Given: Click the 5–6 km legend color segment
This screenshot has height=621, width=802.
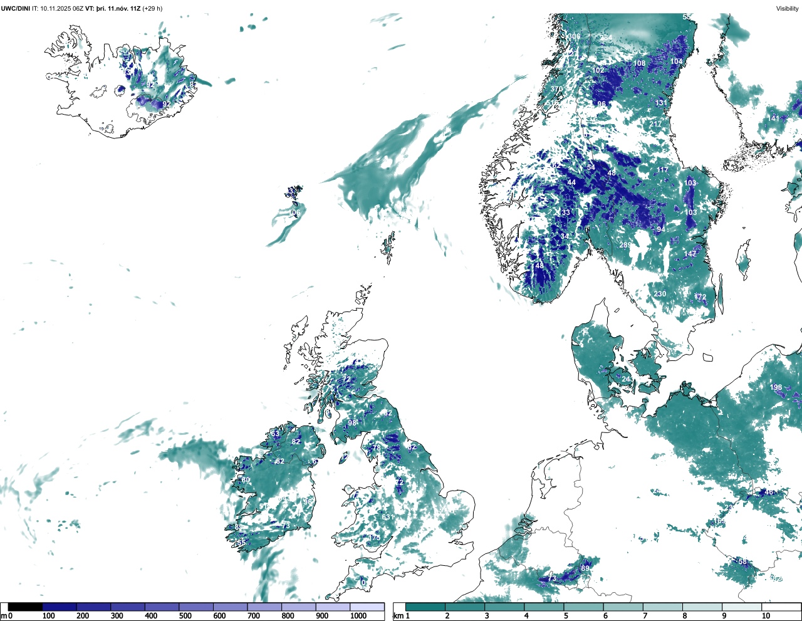Looking at the screenshot, I should click(583, 607).
